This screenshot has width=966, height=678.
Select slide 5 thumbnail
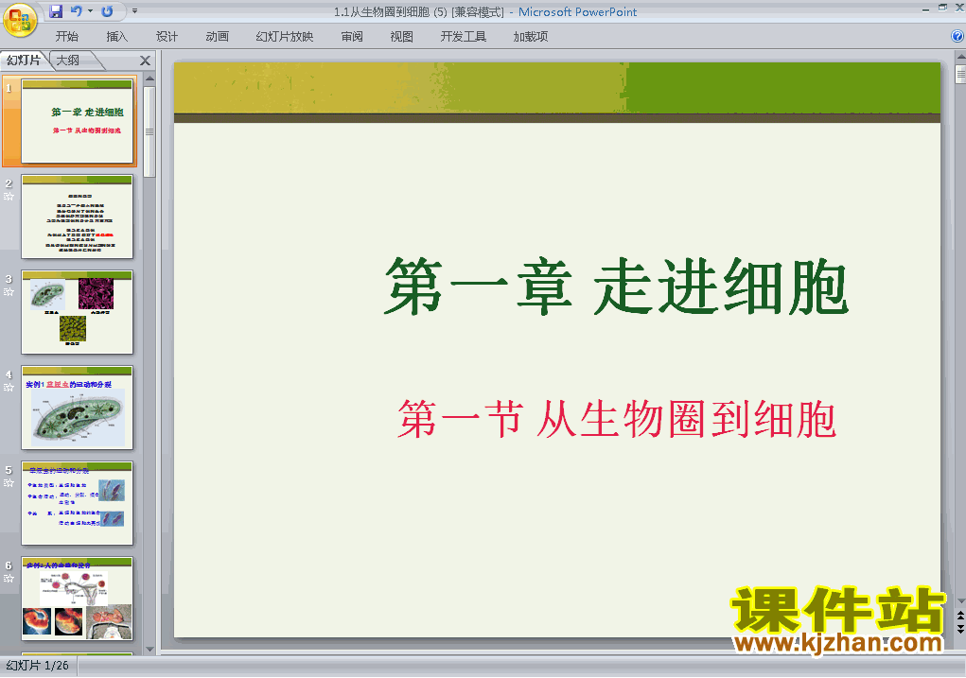77,502
